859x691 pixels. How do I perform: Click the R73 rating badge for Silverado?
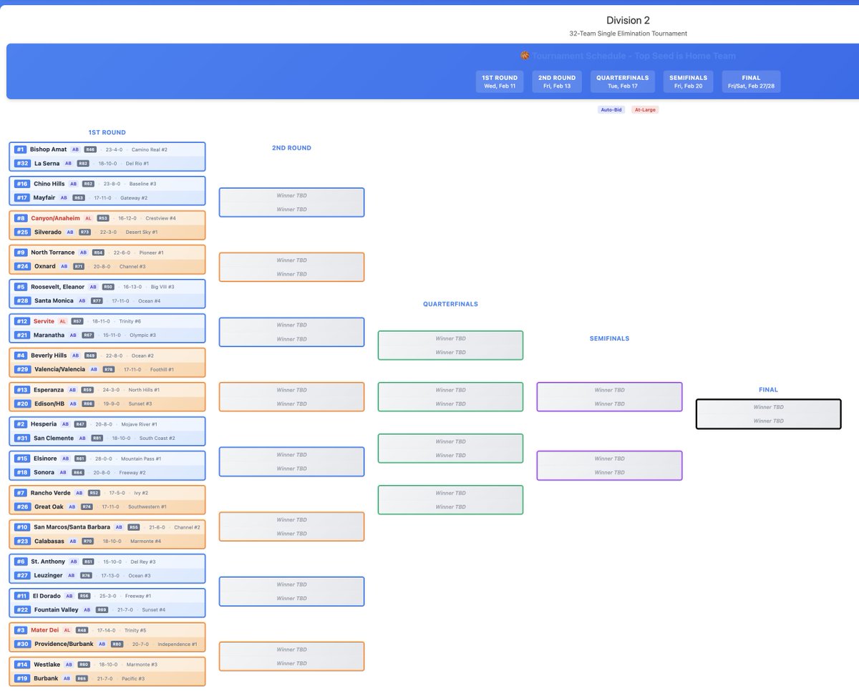(x=85, y=232)
